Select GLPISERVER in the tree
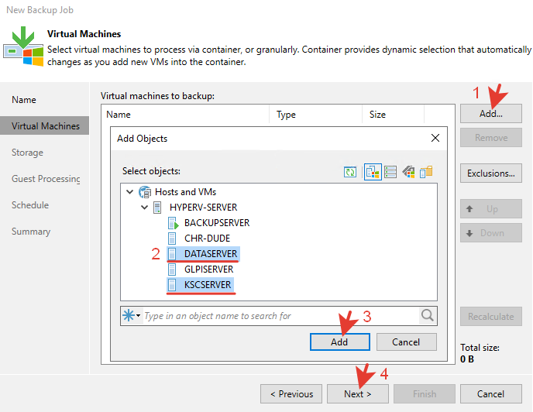 (x=208, y=270)
